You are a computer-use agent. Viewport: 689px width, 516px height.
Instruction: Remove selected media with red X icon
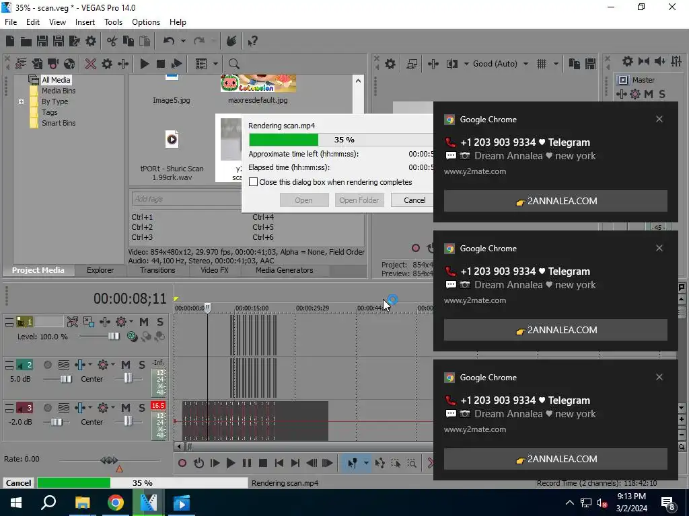pos(91,64)
